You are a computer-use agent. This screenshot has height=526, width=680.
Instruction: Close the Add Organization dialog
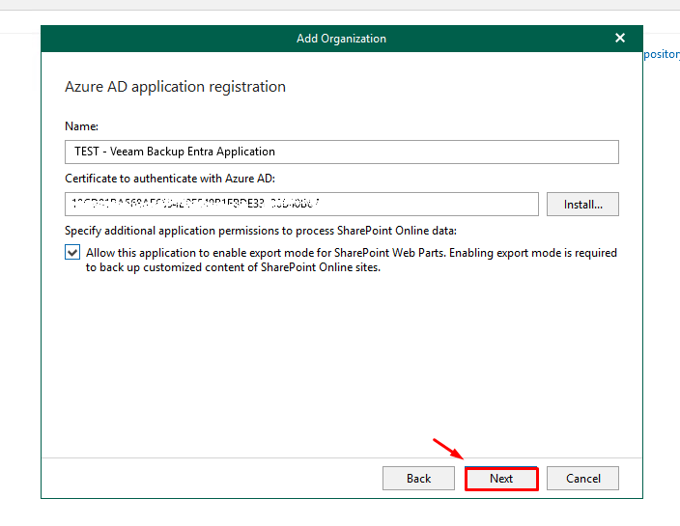click(x=620, y=39)
